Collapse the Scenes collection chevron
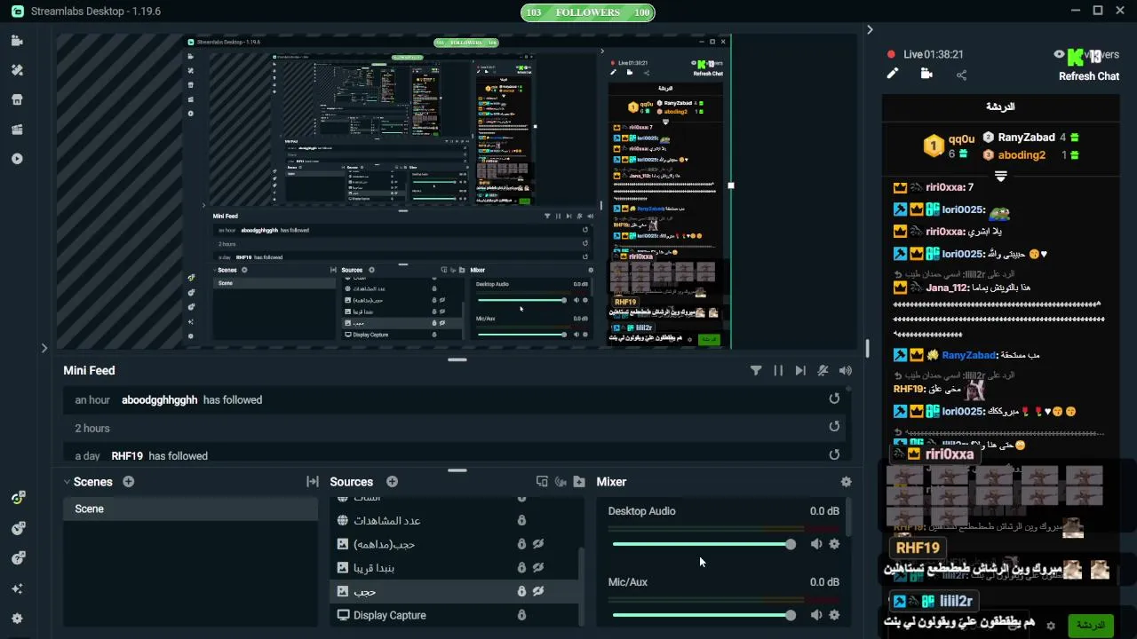This screenshot has width=1137, height=639. [67, 482]
